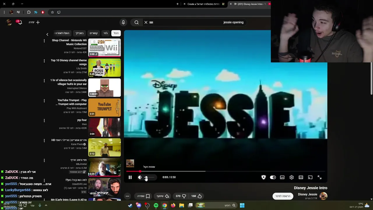Show more filter chips with the arrow
This screenshot has width=373, height=210.
(47, 34)
